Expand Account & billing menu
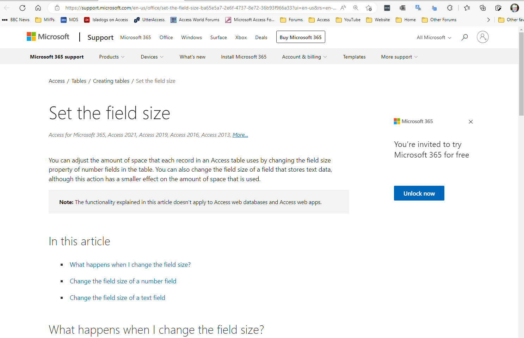 coord(304,57)
